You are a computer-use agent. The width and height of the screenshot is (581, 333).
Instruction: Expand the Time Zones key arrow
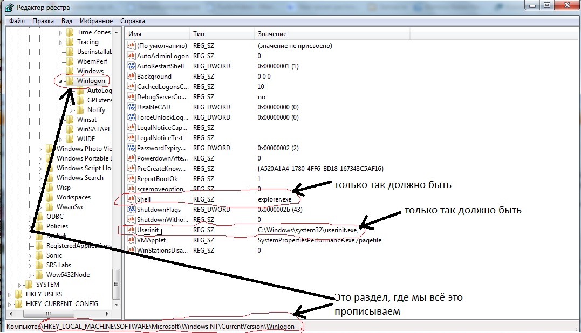tap(60, 32)
